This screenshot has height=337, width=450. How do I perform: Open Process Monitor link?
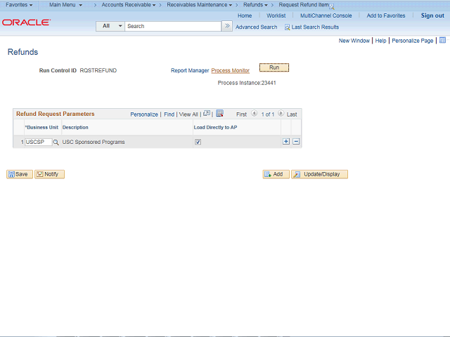231,70
